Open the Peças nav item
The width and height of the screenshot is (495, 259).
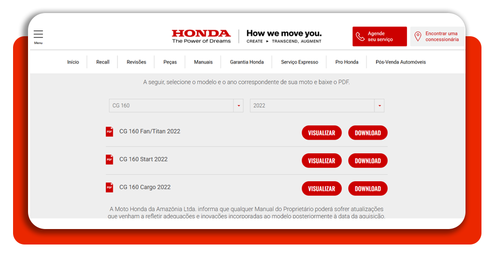(x=170, y=62)
